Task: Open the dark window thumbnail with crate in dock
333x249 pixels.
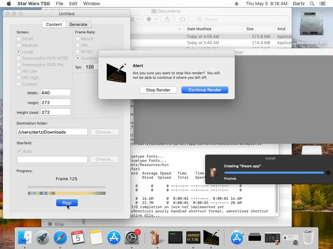Action: [x=273, y=238]
